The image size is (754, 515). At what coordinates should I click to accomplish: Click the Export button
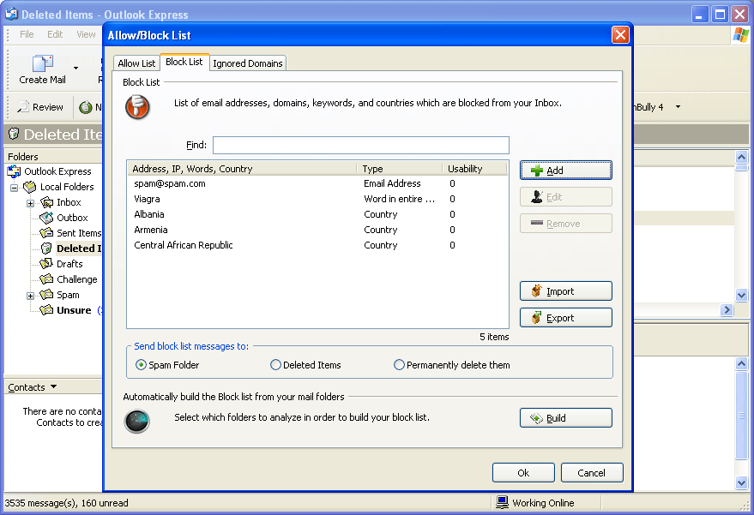565,318
